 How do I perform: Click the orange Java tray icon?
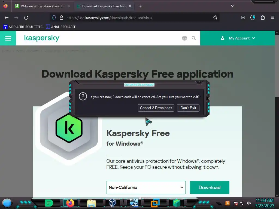[228, 203]
